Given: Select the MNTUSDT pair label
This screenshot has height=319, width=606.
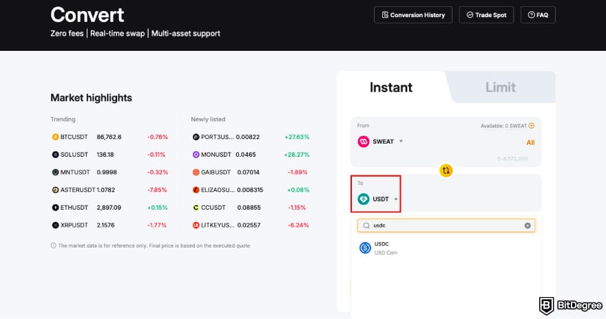Looking at the screenshot, I should [75, 173].
